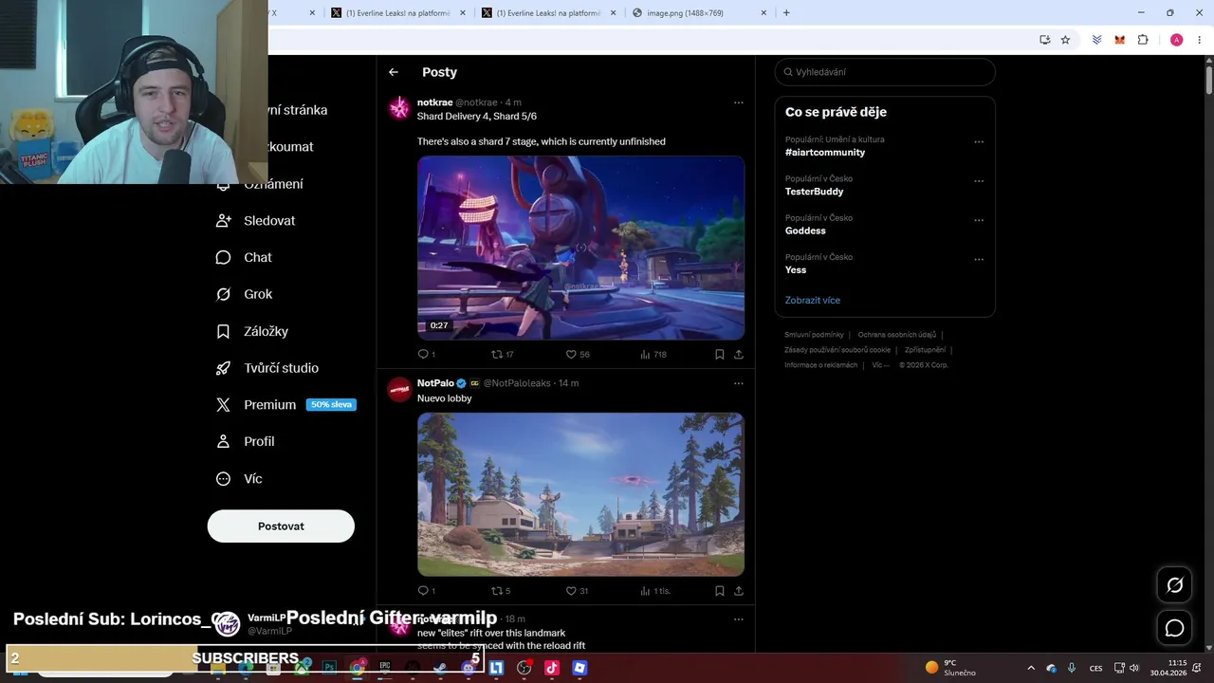Bookmark NotPalo's Nuevo lobby post
The width and height of the screenshot is (1214, 683).
(x=719, y=591)
